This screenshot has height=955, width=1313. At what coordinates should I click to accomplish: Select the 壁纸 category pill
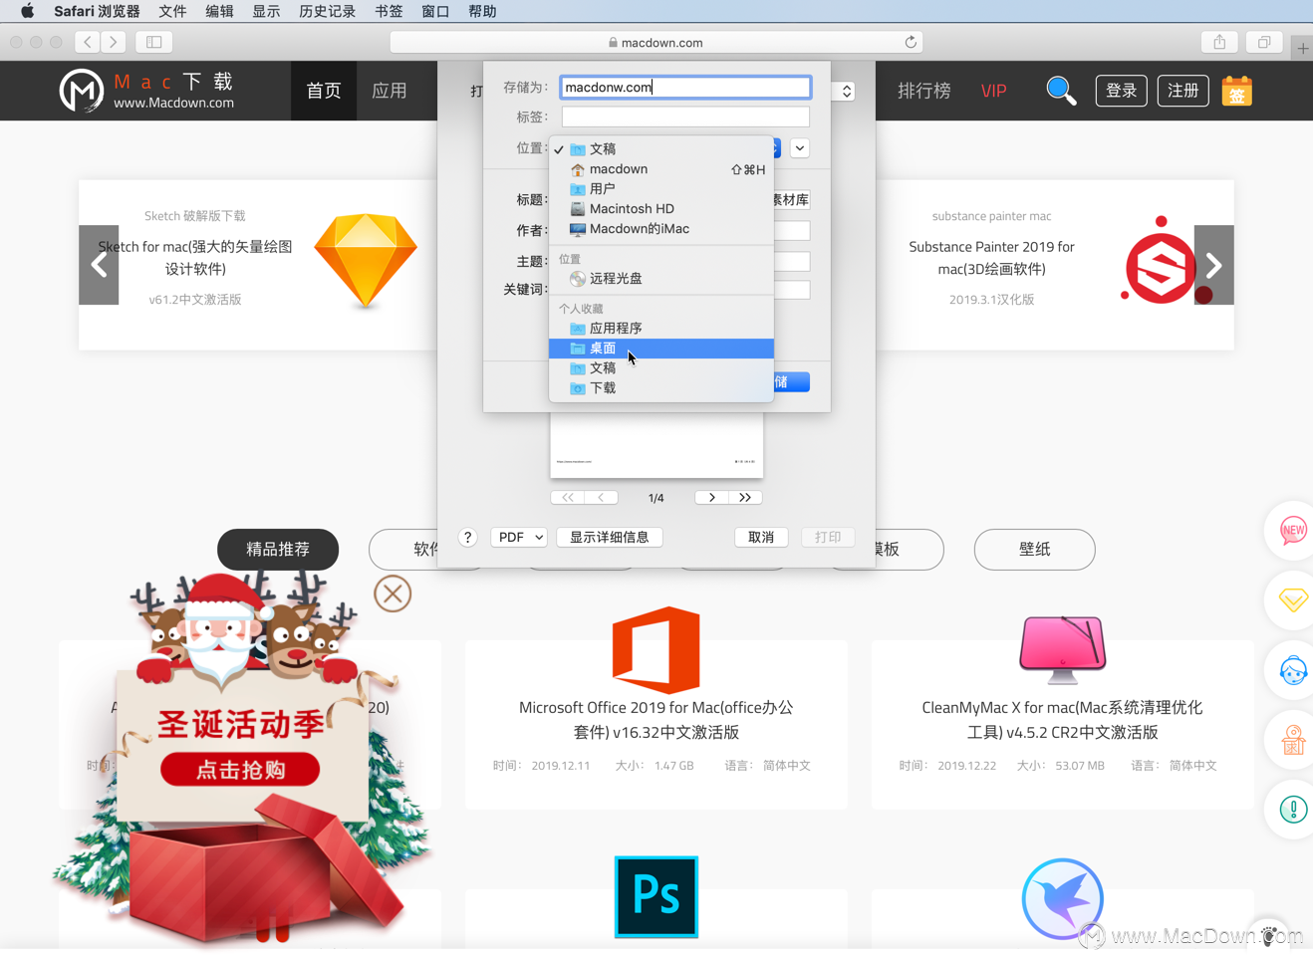pyautogui.click(x=1034, y=549)
